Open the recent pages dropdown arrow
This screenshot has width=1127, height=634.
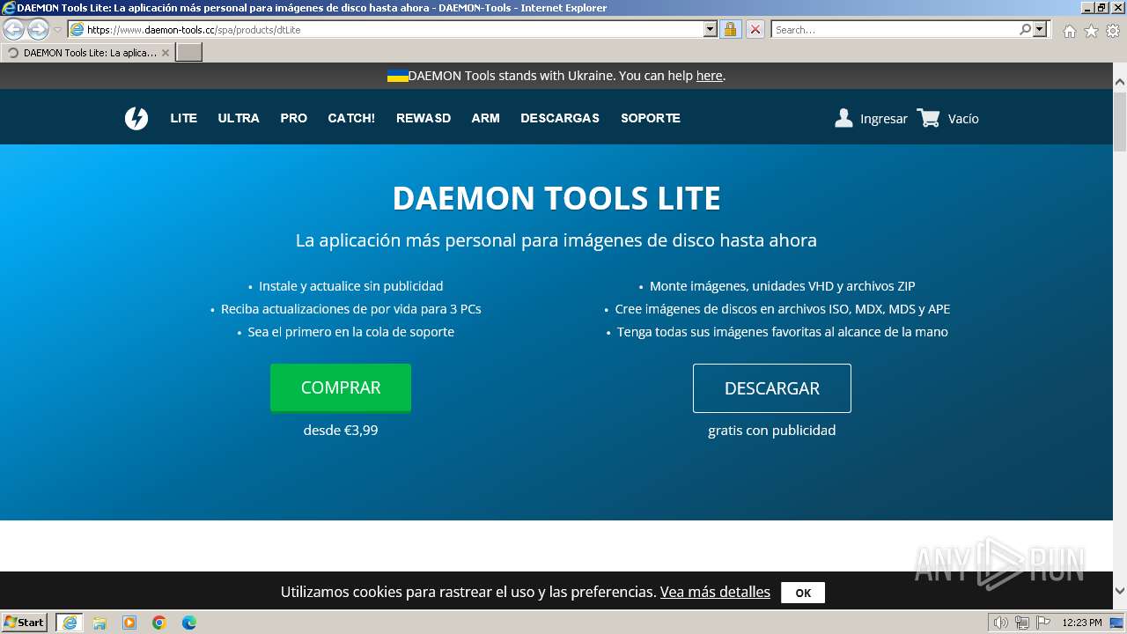coord(57,29)
